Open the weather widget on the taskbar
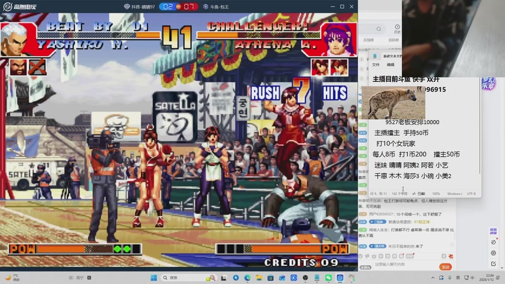Image resolution: width=505 pixels, height=284 pixels. (x=12, y=278)
